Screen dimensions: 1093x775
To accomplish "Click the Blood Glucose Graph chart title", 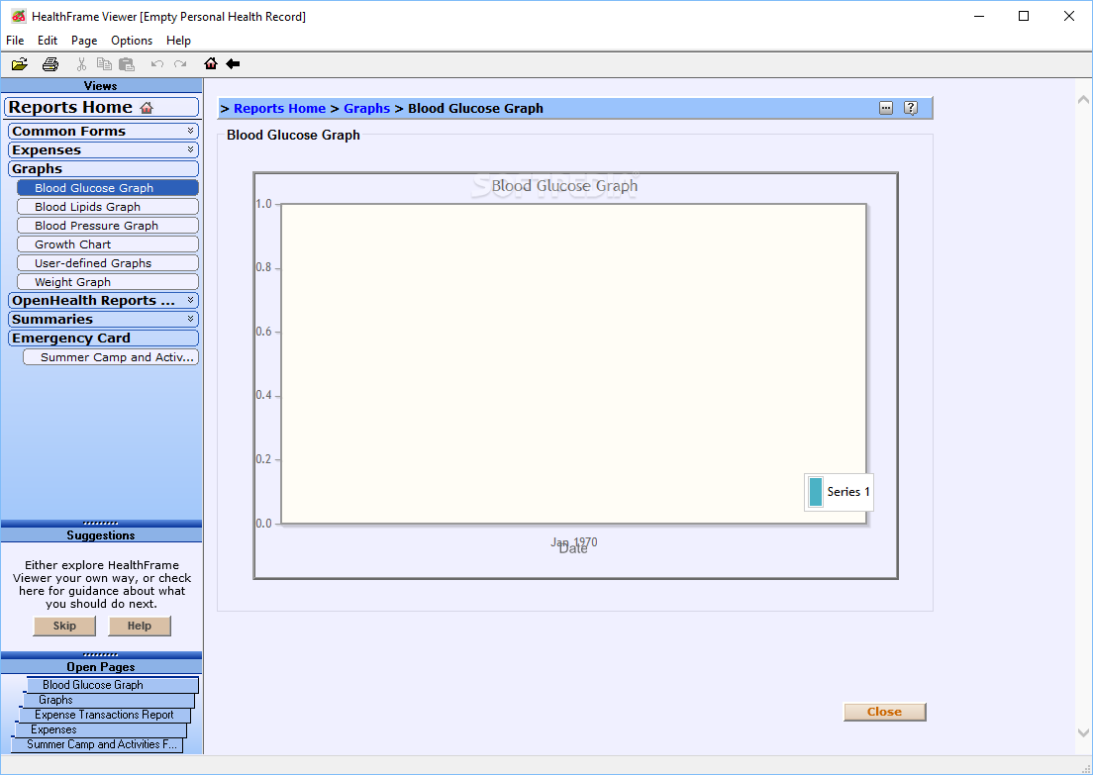I will (x=564, y=186).
